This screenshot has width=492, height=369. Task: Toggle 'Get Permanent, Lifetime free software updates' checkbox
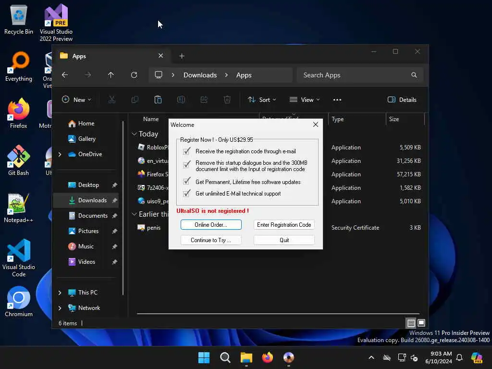[x=187, y=181]
